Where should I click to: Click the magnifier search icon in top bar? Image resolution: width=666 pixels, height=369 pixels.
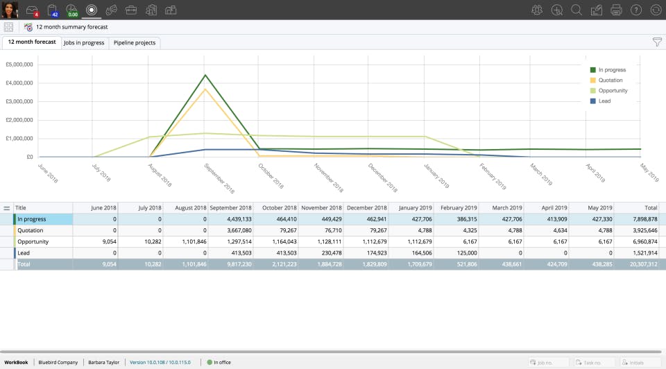tap(577, 10)
